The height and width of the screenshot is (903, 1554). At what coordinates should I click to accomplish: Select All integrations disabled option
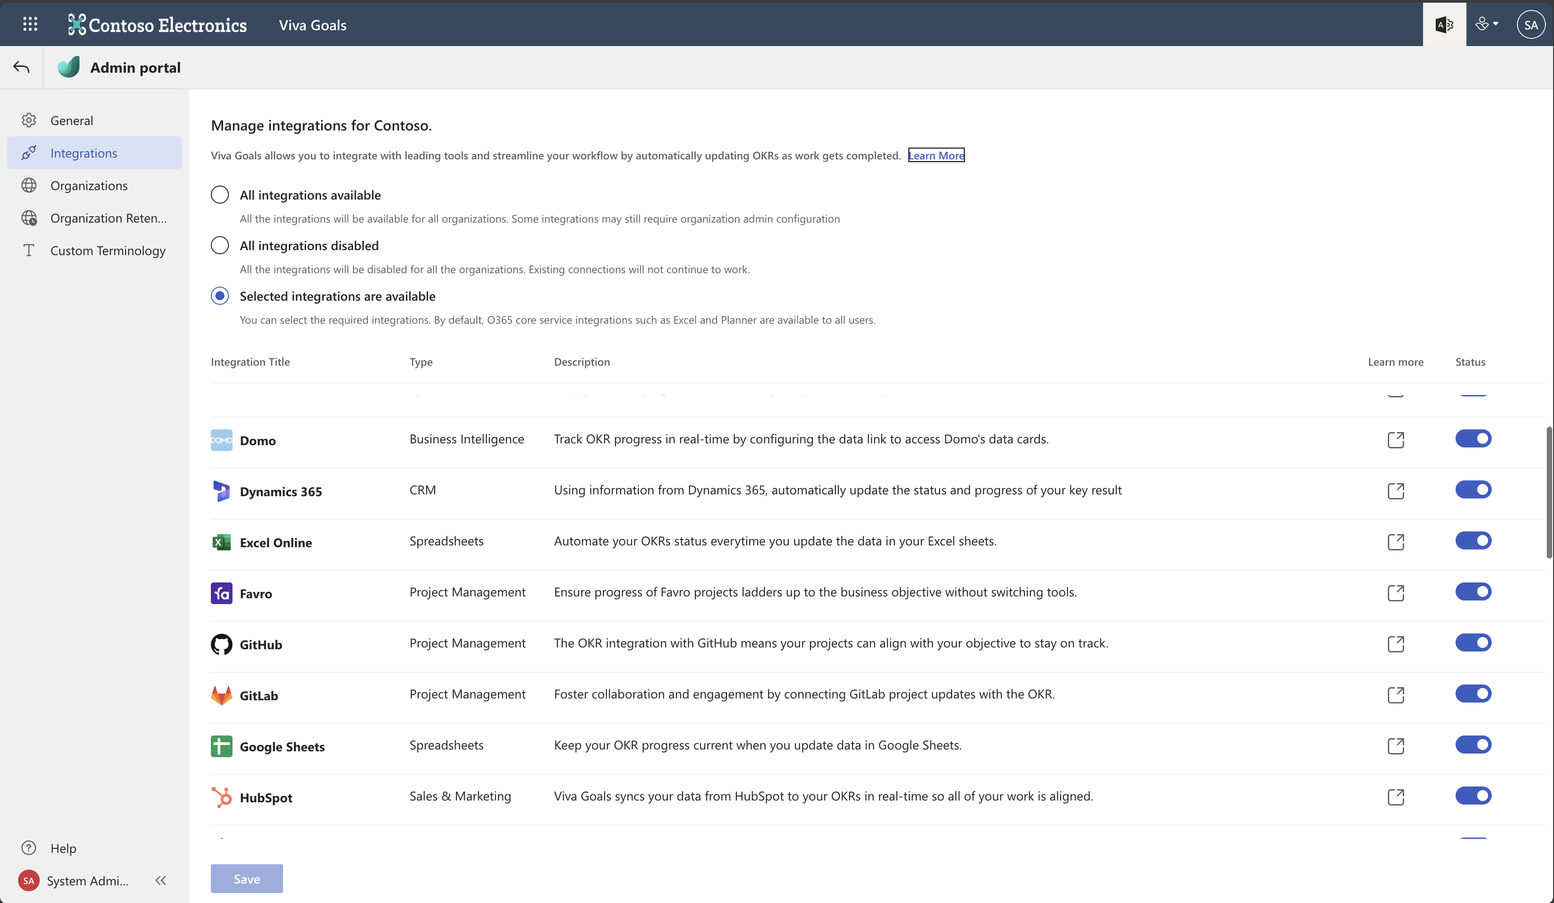(x=220, y=246)
